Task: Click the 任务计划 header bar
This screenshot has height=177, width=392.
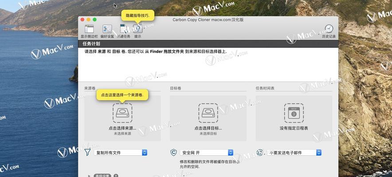Action: pyautogui.click(x=208, y=44)
